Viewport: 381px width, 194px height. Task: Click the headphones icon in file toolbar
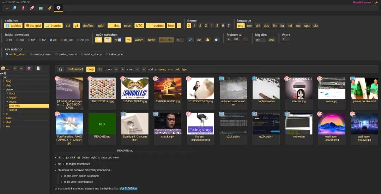[61, 69]
